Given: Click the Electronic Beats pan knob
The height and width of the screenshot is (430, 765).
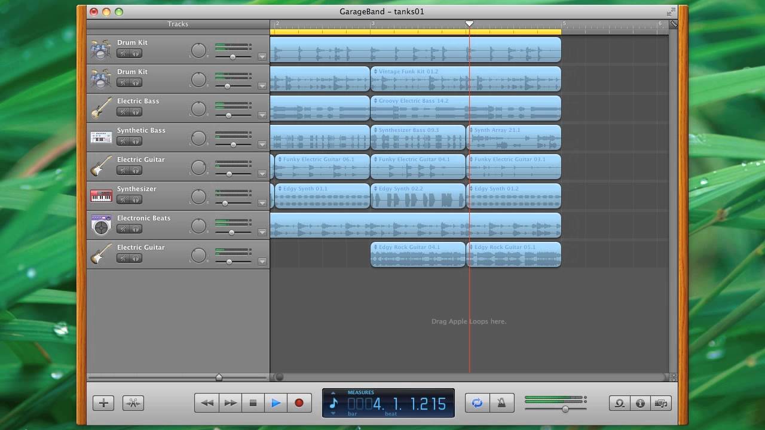Looking at the screenshot, I should pos(198,226).
